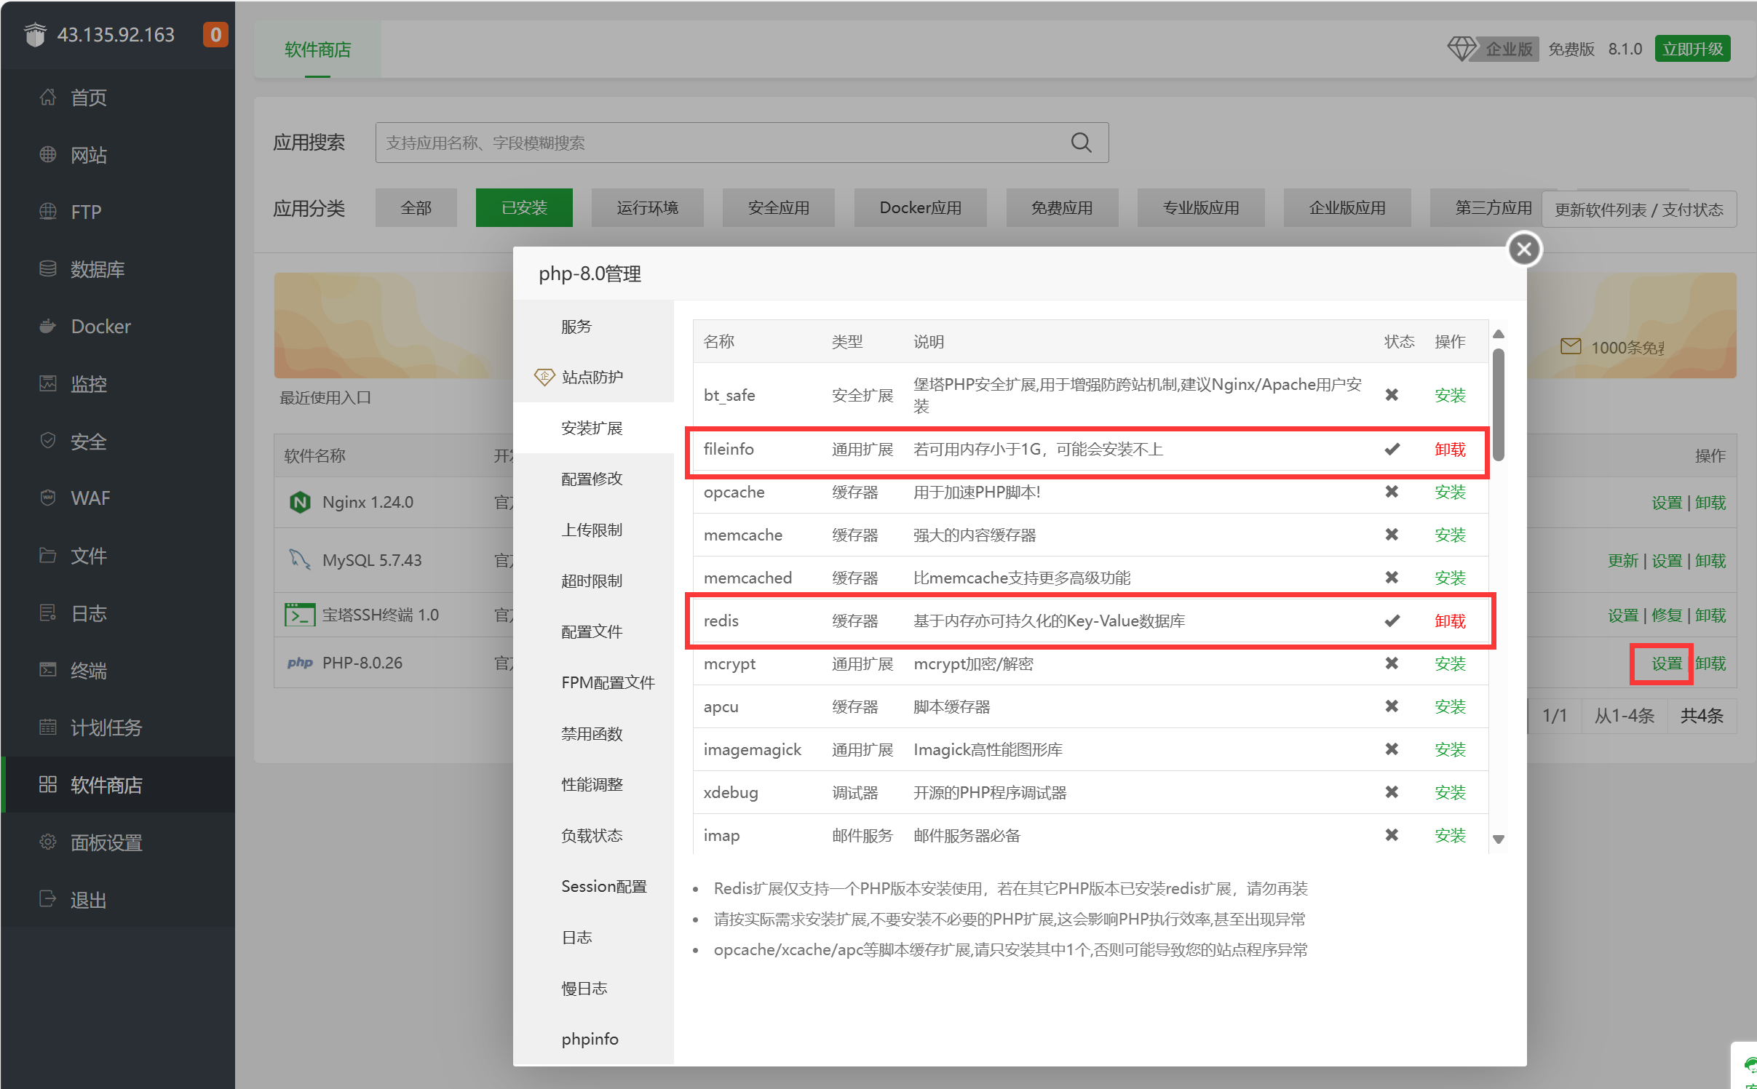Open the 首页 home icon in sidebar

pos(48,97)
